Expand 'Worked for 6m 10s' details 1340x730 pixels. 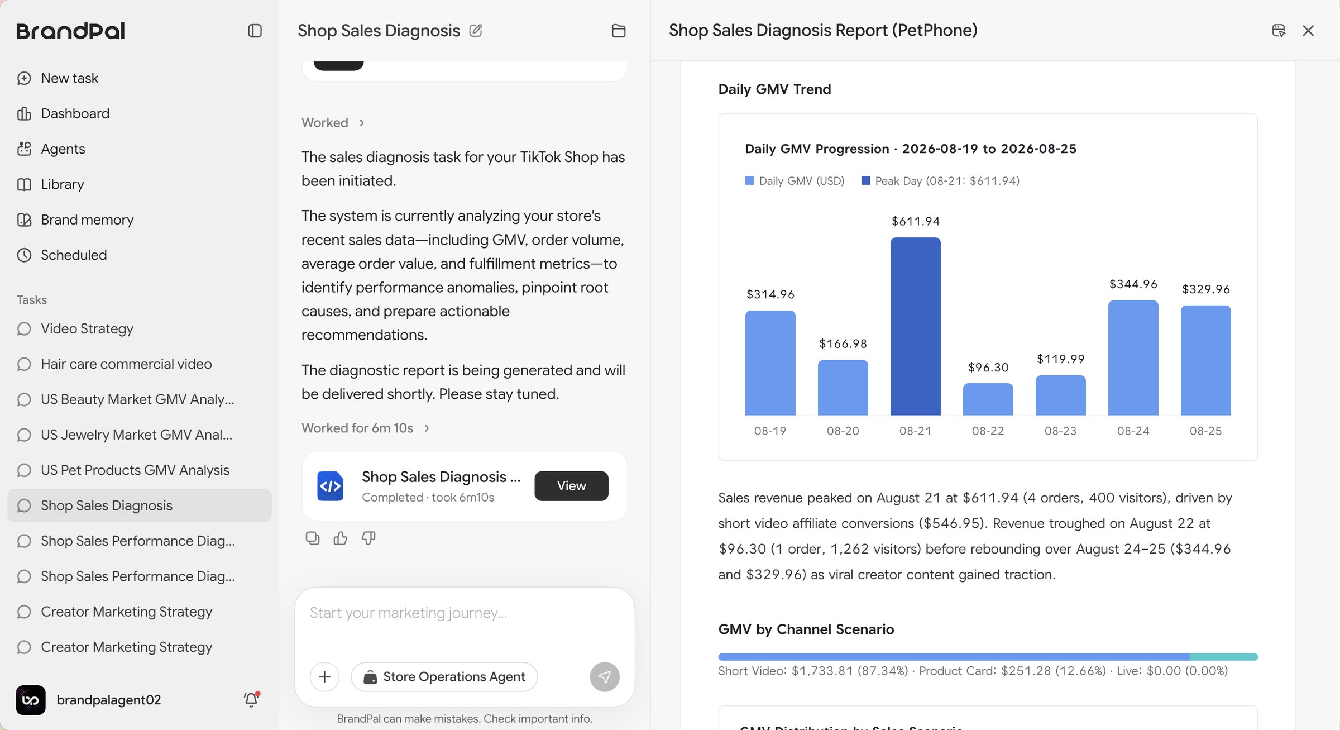click(366, 428)
